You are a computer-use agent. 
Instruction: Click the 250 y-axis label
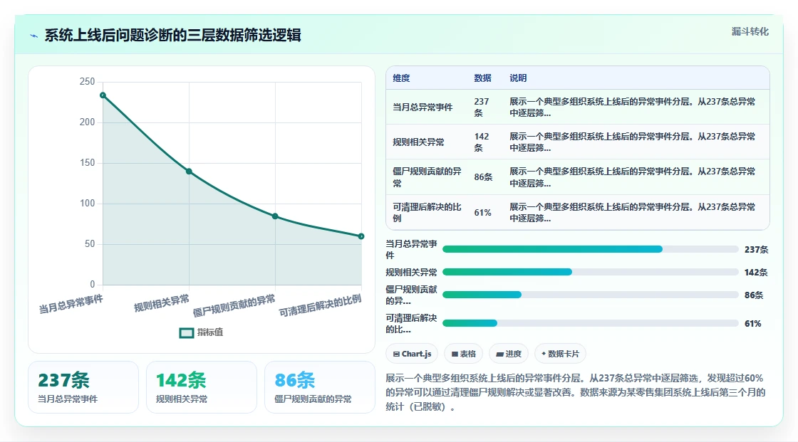point(87,81)
